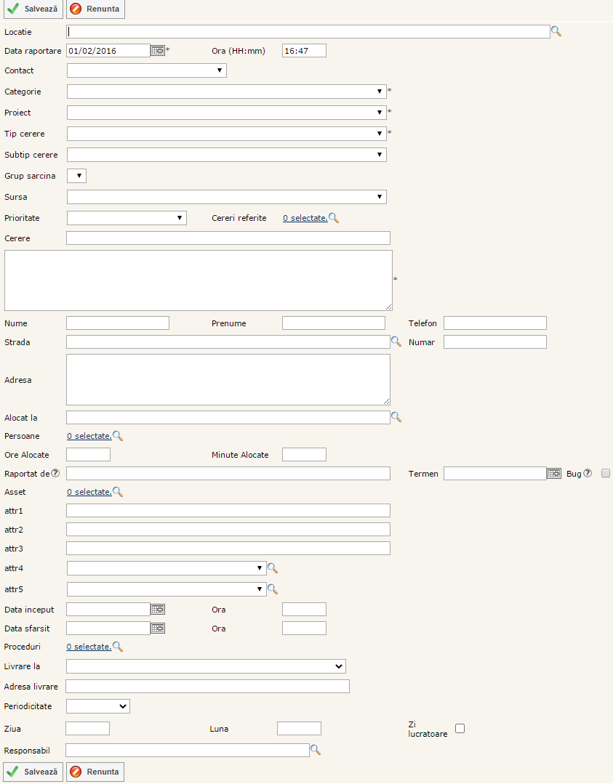Expand the Categorie dropdown

click(226, 92)
